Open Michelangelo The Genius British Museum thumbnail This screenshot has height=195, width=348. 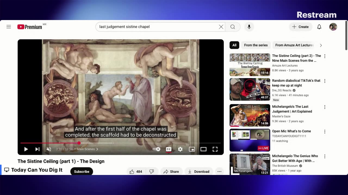[250, 164]
